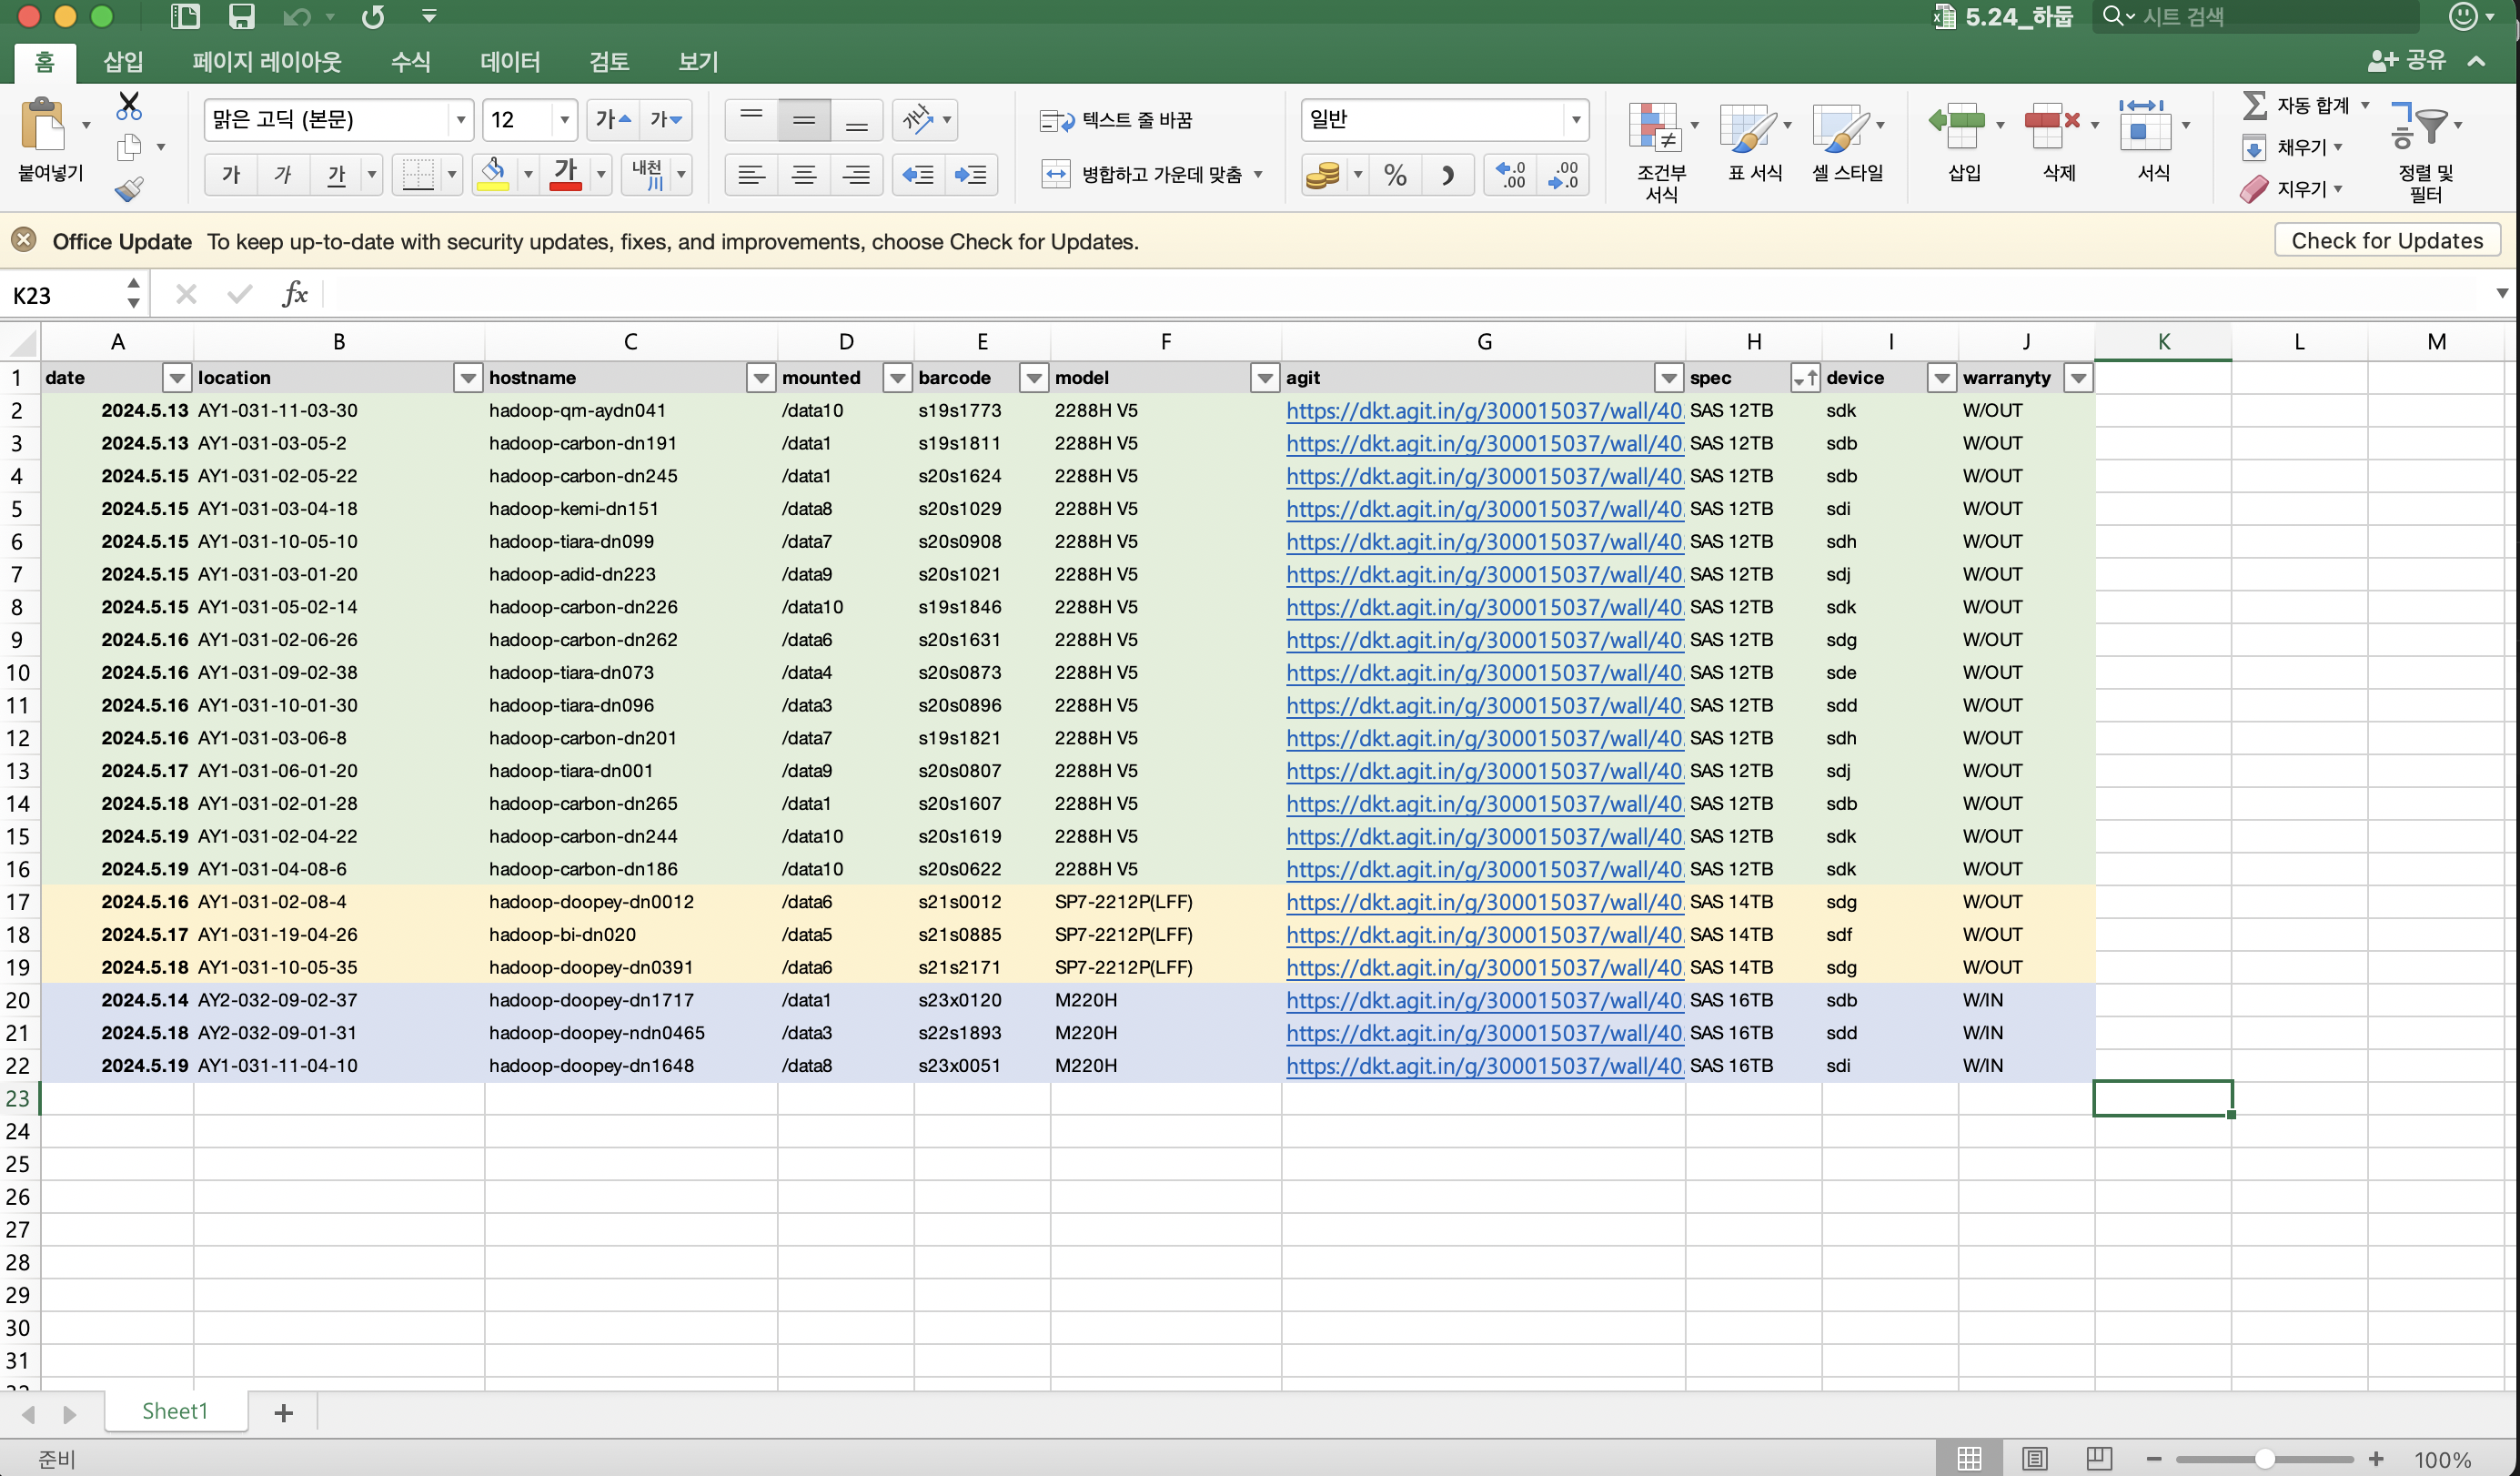Dismiss the Office Update notification bar

tap(24, 240)
